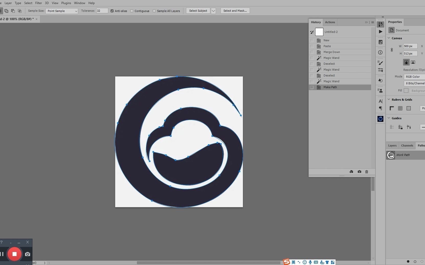Open the Character panel icon

tap(380, 101)
